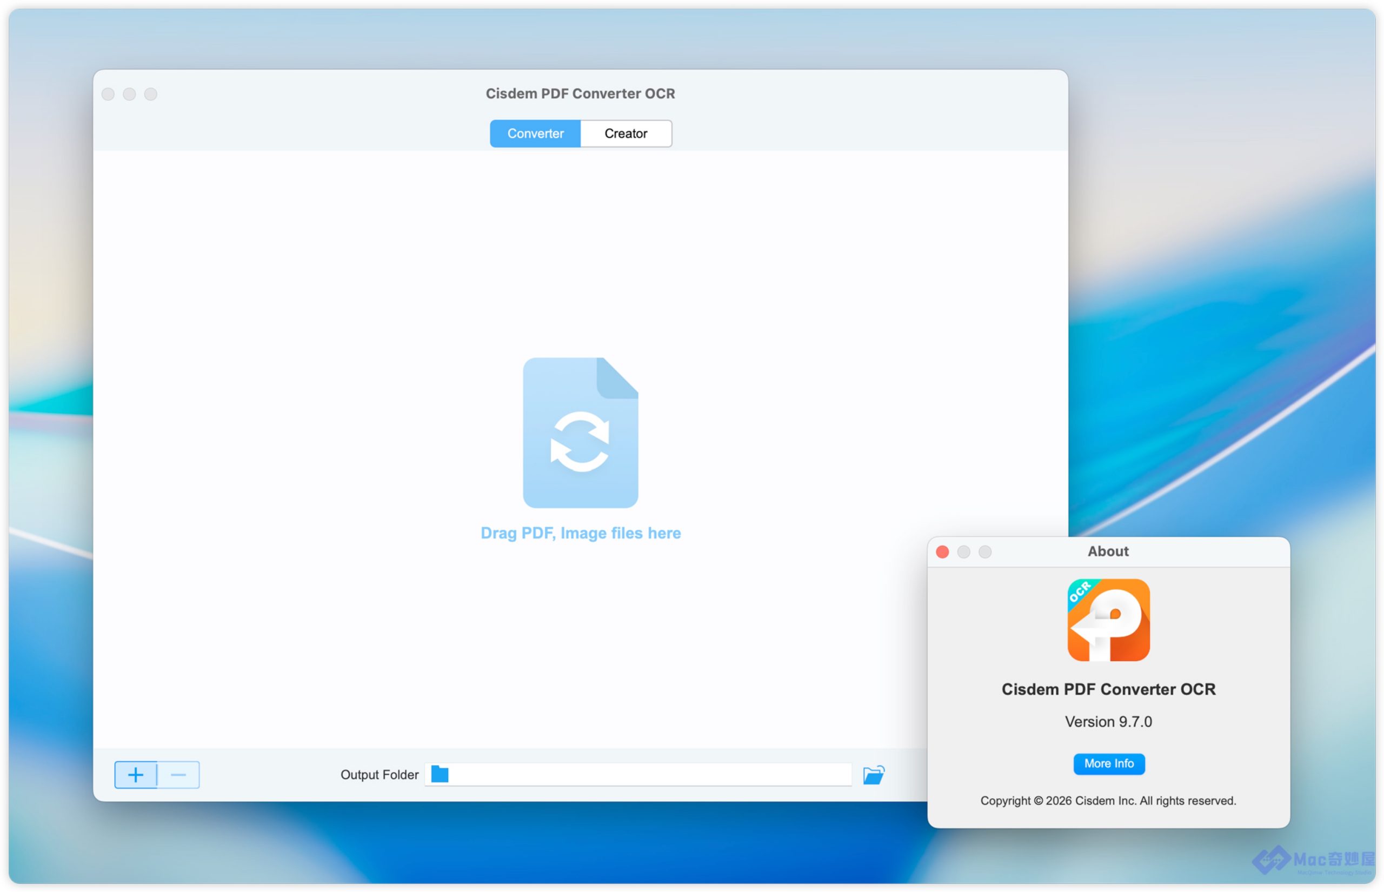This screenshot has width=1384, height=892.
Task: Switch to the Converter tab
Action: (x=535, y=134)
